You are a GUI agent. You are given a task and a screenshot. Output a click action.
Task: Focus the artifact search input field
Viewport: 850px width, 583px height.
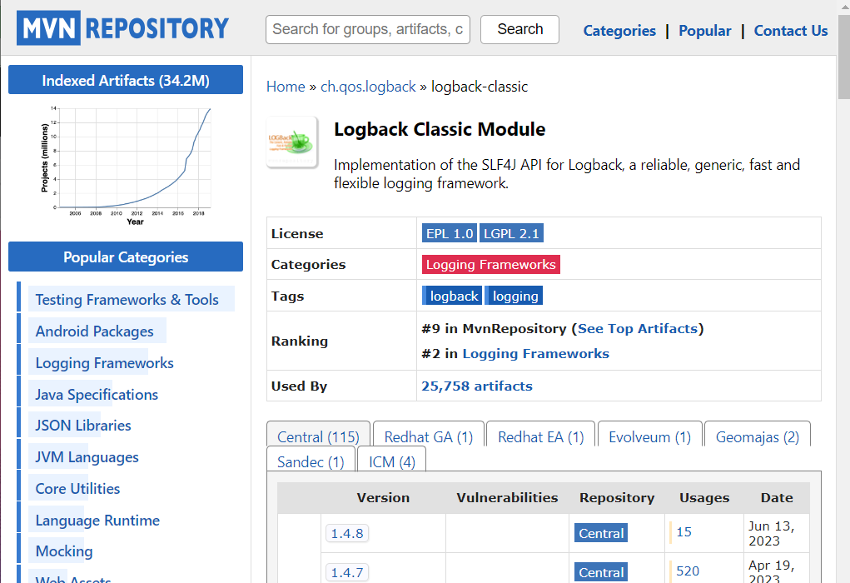(x=367, y=29)
